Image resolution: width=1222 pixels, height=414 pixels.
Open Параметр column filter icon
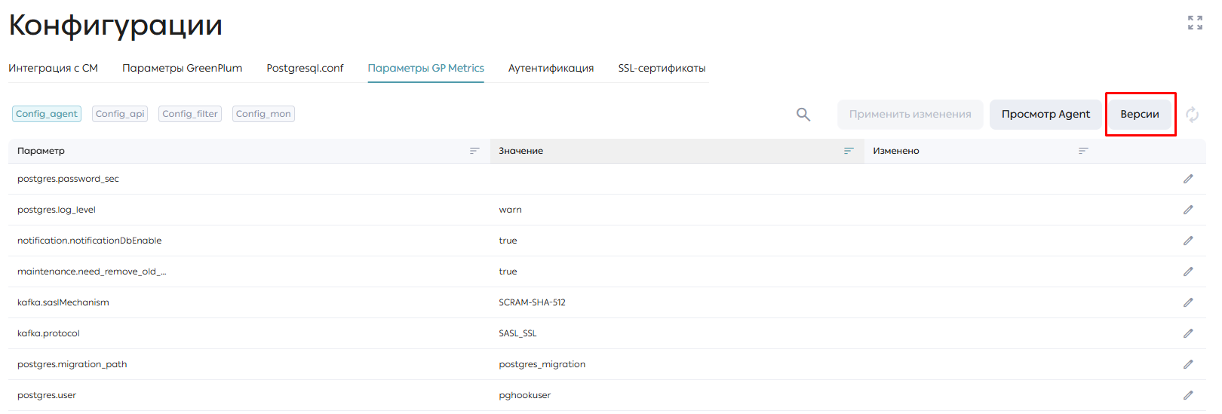click(474, 151)
